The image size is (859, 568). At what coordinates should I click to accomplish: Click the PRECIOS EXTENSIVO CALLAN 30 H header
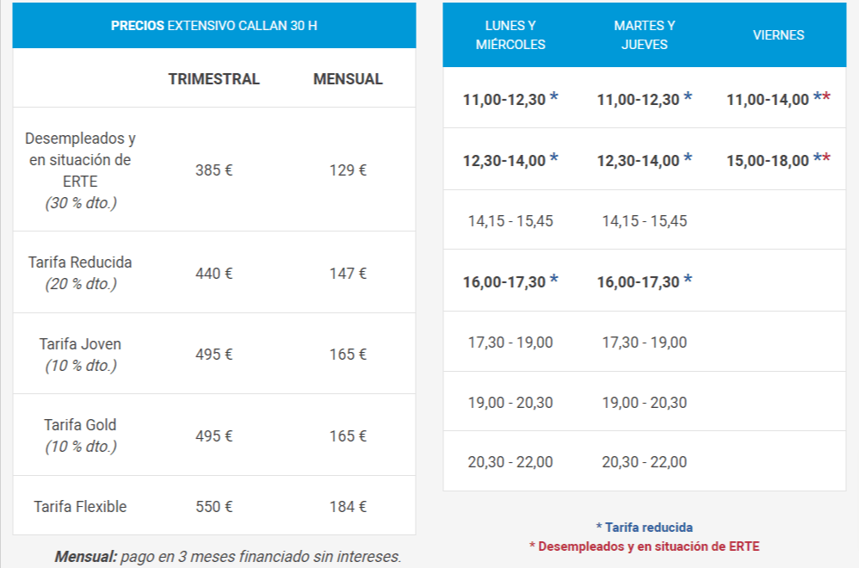[x=213, y=26]
